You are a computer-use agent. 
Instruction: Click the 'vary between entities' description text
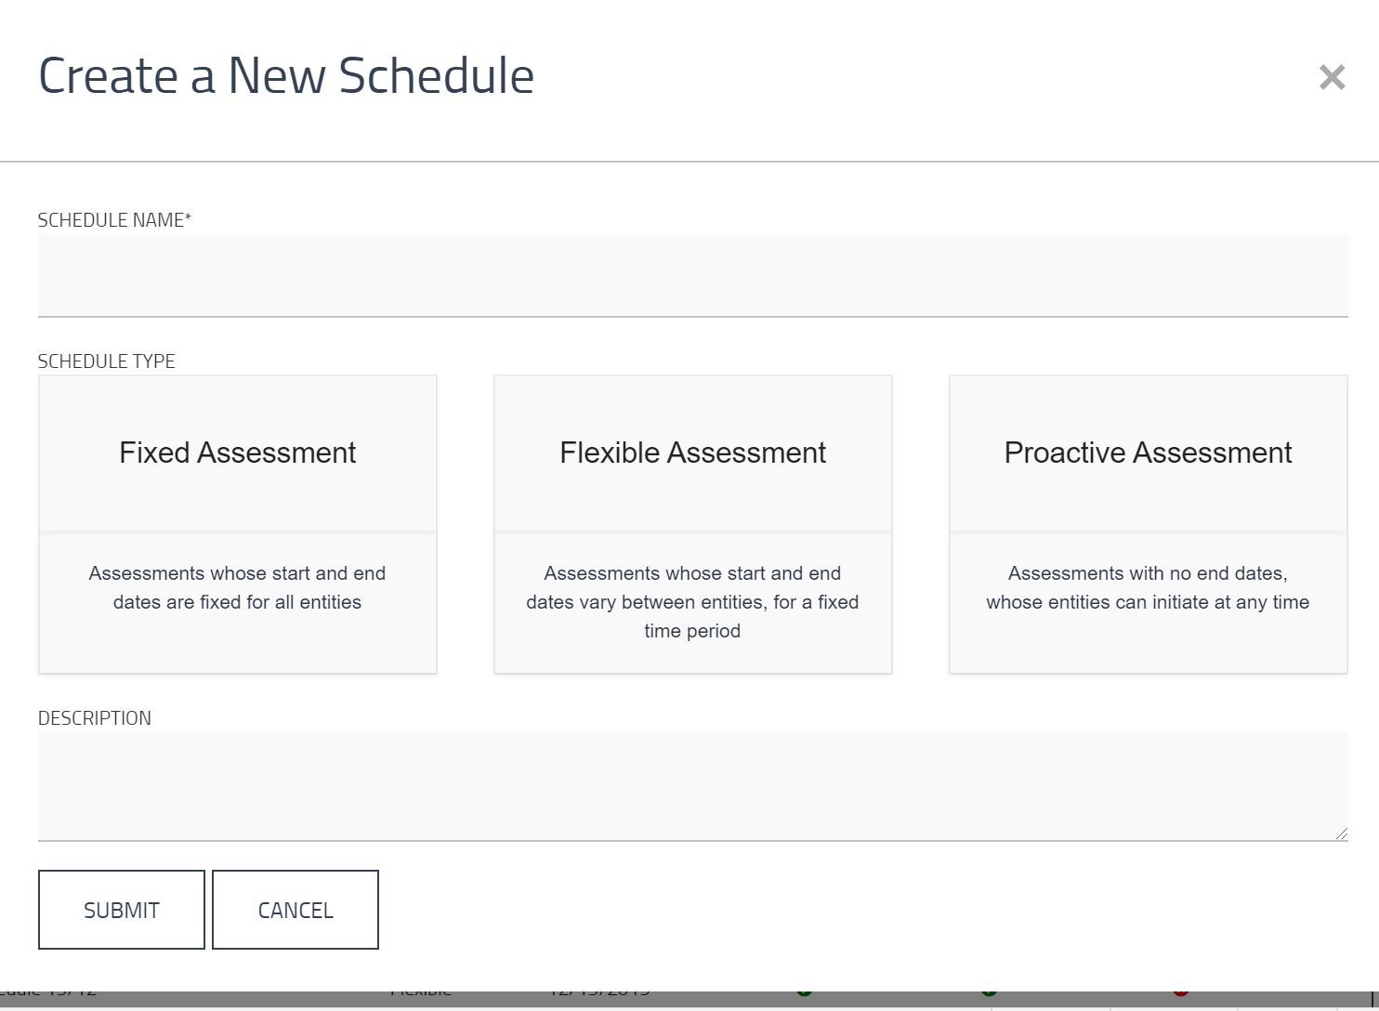point(692,602)
